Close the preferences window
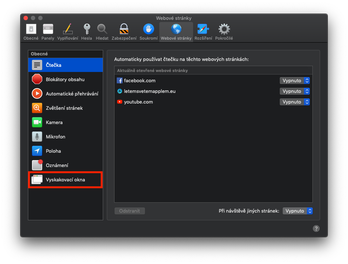This screenshot has height=264, width=348. pyautogui.click(x=26, y=18)
